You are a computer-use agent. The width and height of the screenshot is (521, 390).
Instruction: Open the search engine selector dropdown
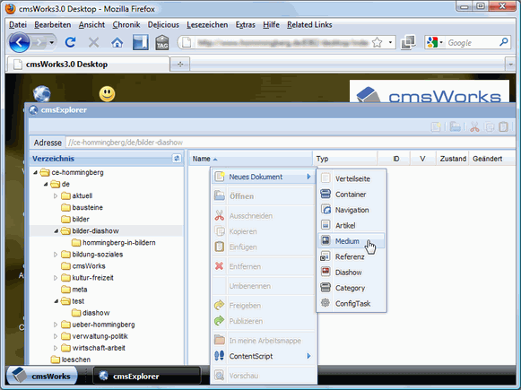(441, 42)
